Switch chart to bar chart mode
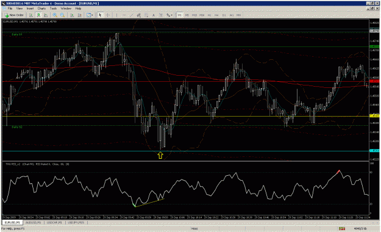 [x=31, y=15]
